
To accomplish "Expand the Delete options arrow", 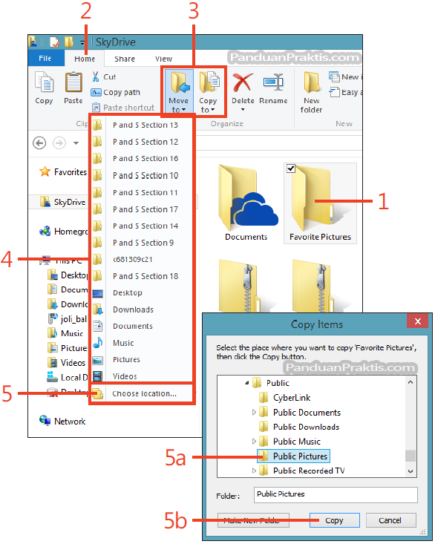I will tap(243, 110).
